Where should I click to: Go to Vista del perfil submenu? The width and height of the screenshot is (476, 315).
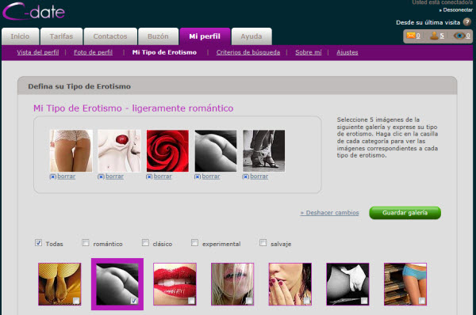[38, 52]
